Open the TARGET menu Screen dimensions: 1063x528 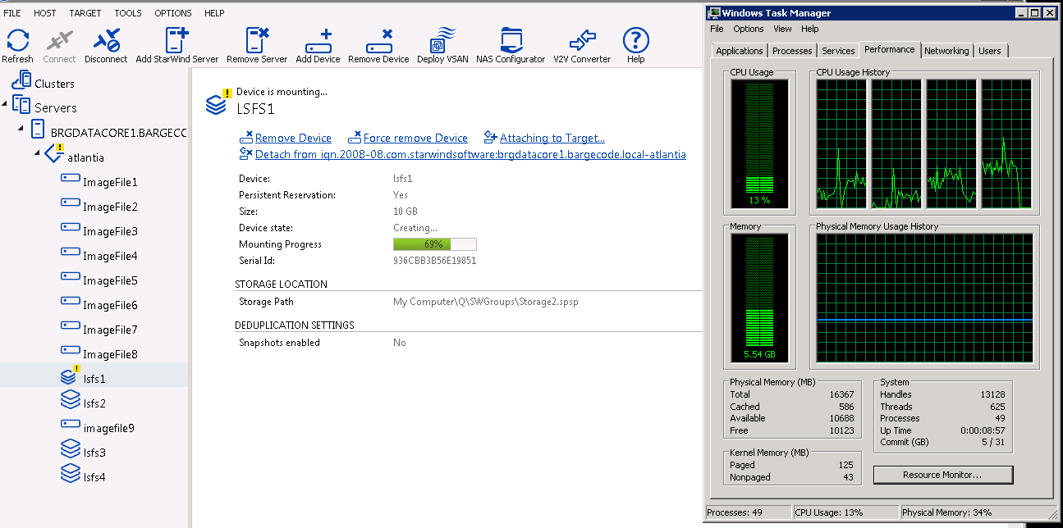(85, 13)
